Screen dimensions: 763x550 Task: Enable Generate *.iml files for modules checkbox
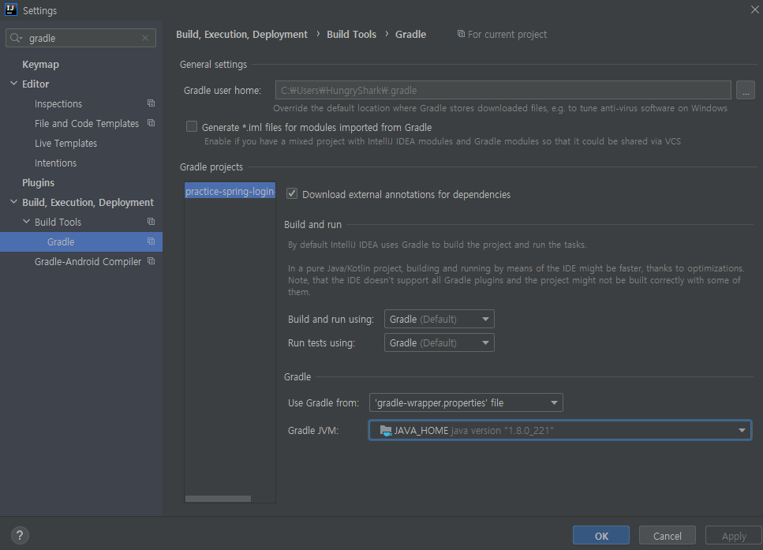pos(192,126)
